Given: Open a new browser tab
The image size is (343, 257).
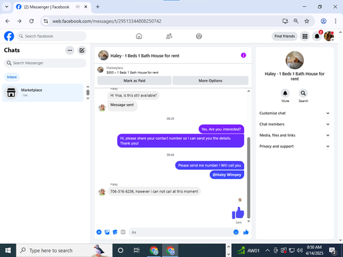Looking at the screenshot, I should (x=97, y=7).
